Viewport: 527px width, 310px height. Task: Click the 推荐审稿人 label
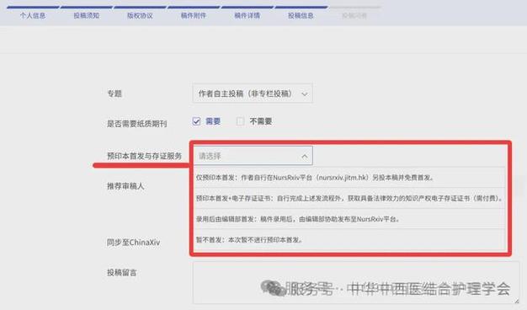coord(125,186)
